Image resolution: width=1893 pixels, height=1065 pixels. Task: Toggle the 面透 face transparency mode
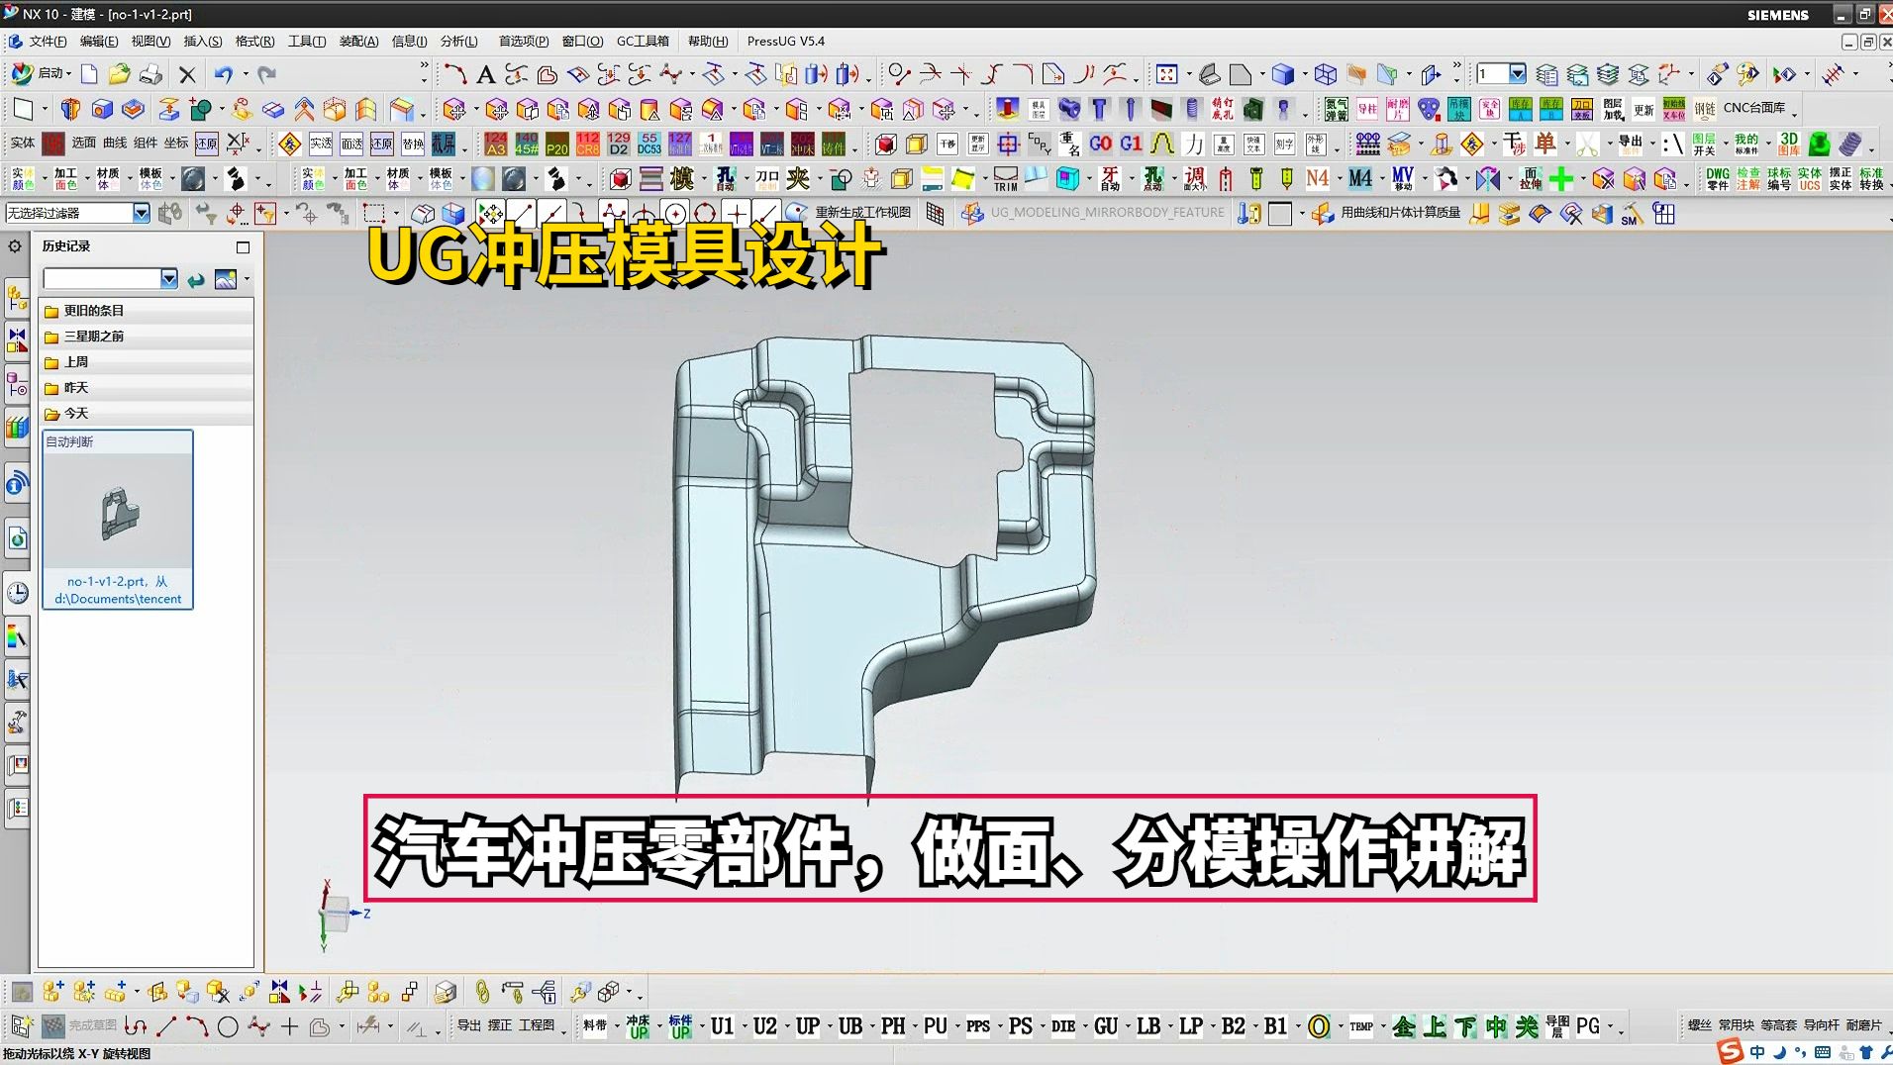(x=351, y=144)
